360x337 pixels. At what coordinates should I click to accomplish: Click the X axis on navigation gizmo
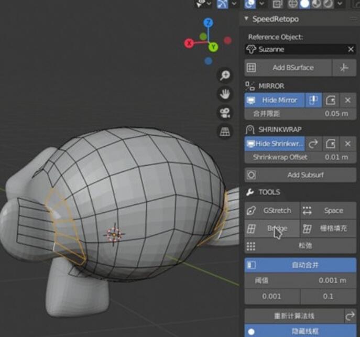pos(189,43)
